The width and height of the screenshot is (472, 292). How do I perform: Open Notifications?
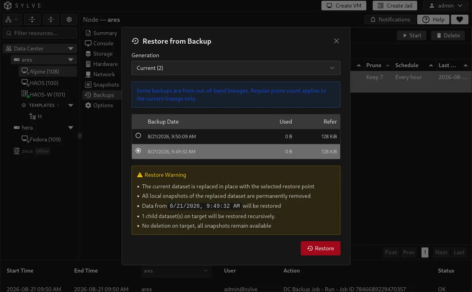point(390,19)
